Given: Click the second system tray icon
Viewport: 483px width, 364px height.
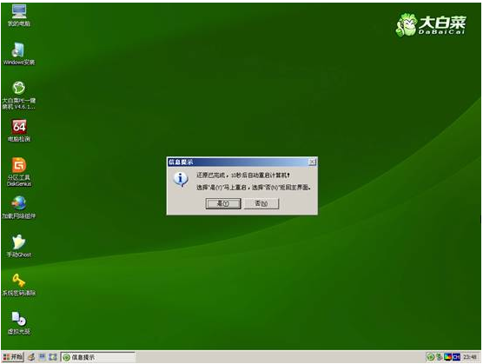Looking at the screenshot, I should coord(439,357).
